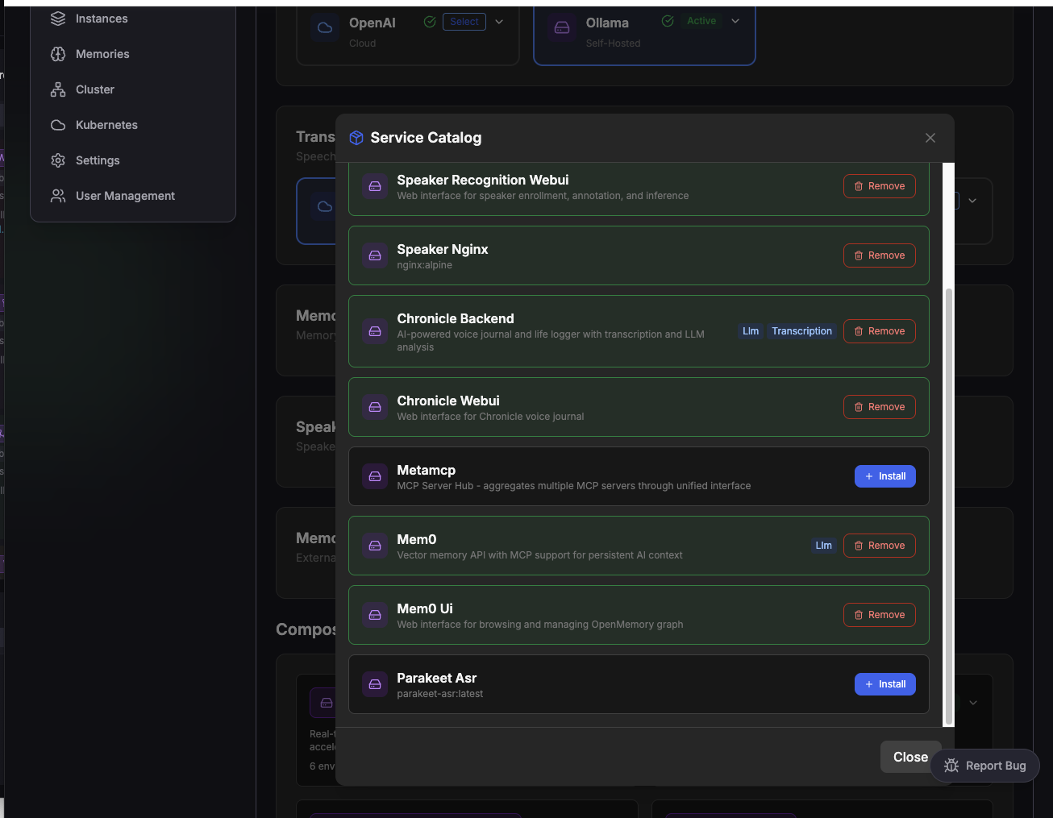Click the Ollama server icon
The image size is (1053, 818).
[562, 27]
